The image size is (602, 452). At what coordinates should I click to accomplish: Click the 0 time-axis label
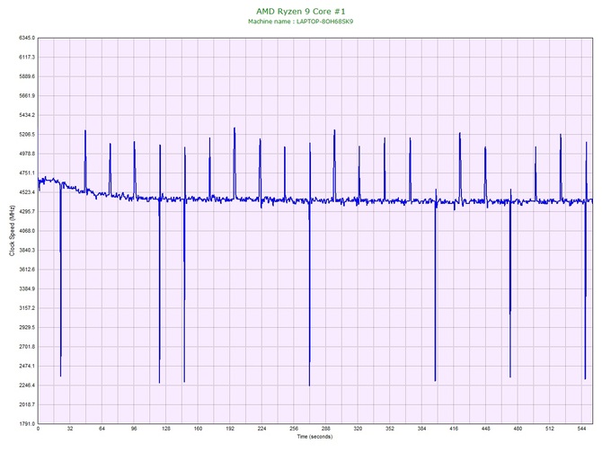point(38,429)
